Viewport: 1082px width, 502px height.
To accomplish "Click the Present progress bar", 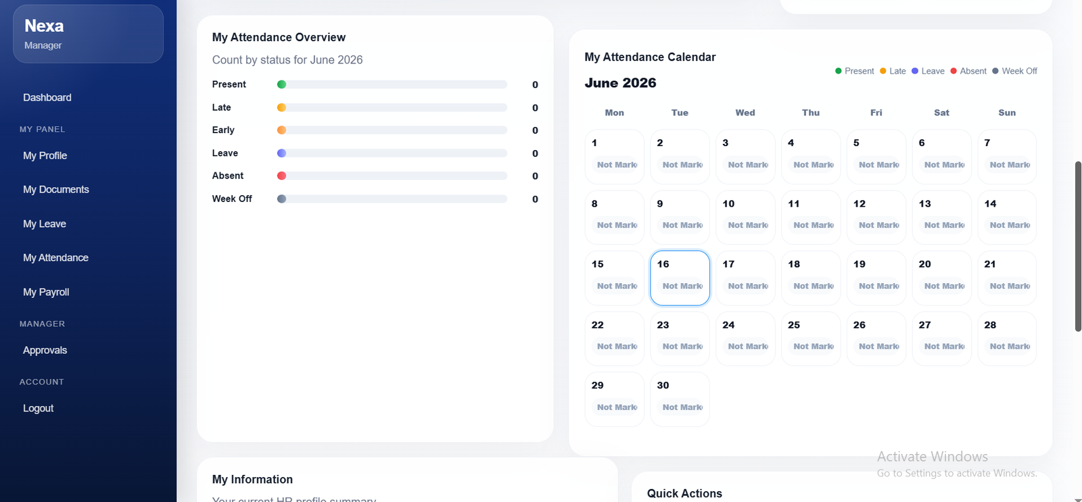I will pyautogui.click(x=392, y=84).
